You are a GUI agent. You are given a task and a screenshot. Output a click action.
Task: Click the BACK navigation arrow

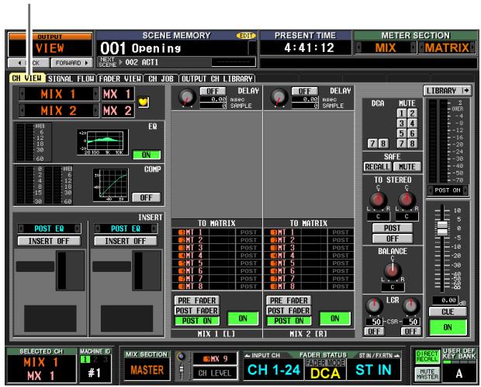(28, 63)
